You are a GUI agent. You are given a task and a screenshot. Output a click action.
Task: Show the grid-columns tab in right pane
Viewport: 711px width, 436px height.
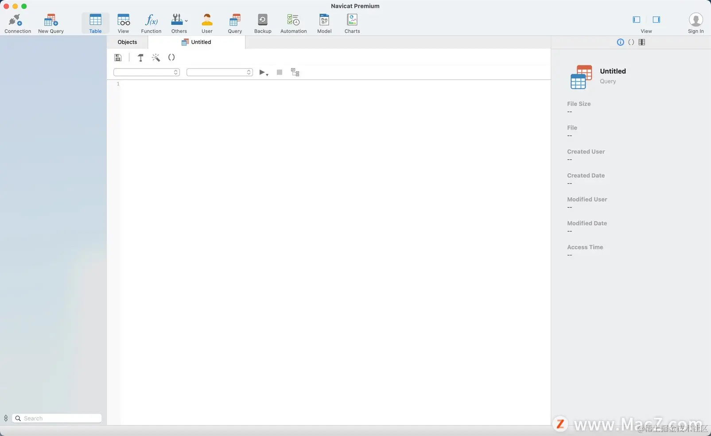pos(642,42)
